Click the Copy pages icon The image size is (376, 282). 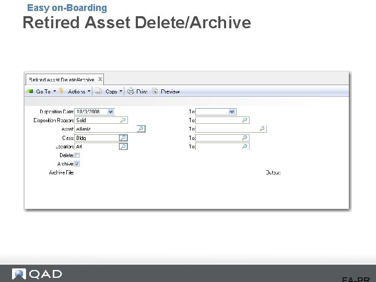(x=98, y=91)
